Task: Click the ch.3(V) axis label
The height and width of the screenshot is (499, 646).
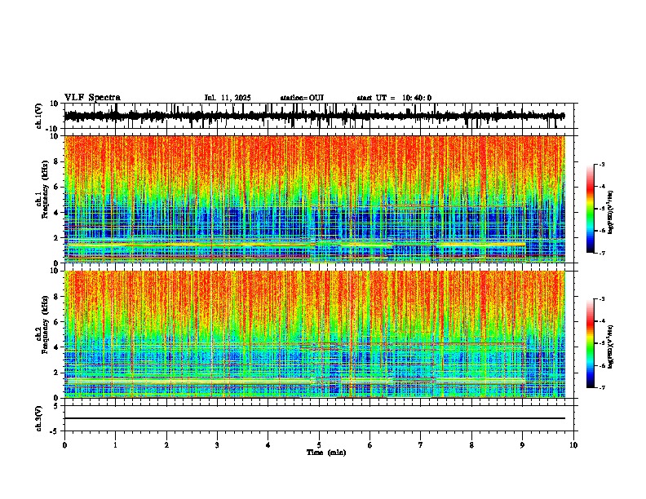Action: pyautogui.click(x=39, y=418)
